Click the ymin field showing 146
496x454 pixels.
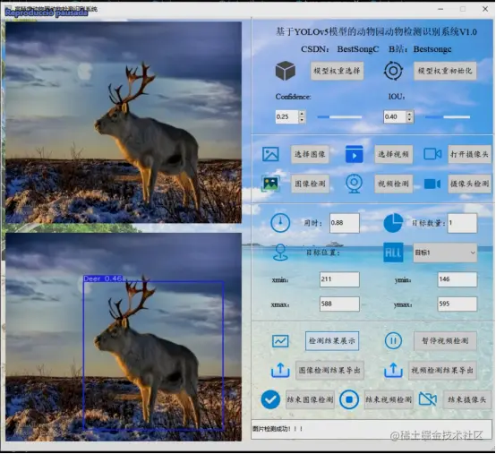click(x=458, y=279)
